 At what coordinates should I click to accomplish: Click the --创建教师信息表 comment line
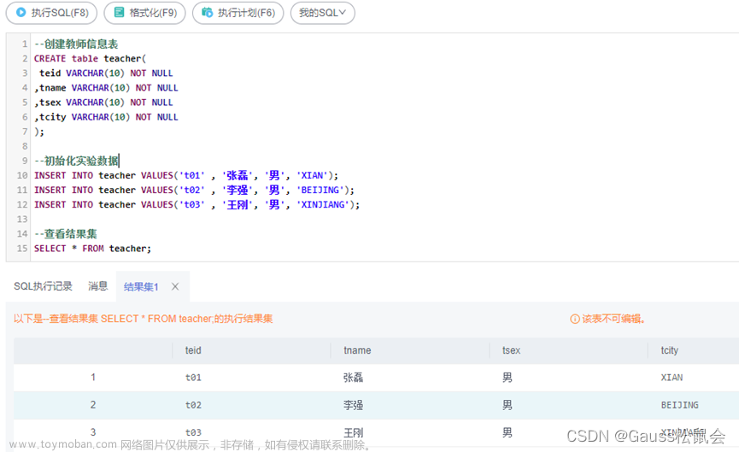point(76,44)
